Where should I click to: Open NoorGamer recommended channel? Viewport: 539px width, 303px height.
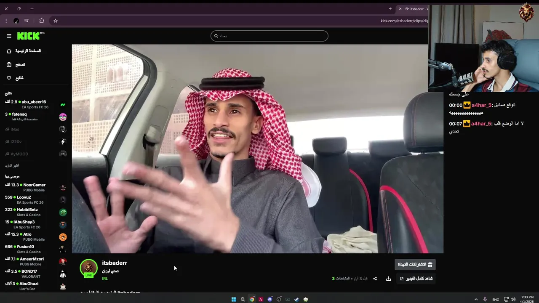pyautogui.click(x=36, y=187)
